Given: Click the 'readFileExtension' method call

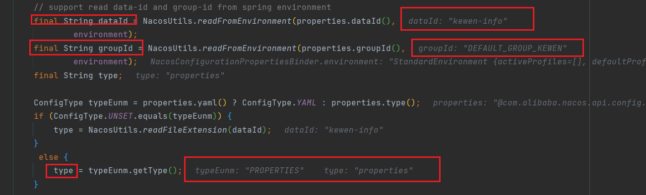Looking at the screenshot, I should (185, 130).
